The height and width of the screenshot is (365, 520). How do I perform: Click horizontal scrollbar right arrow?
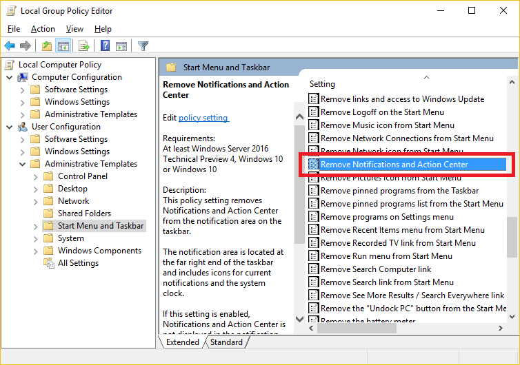[x=501, y=328]
